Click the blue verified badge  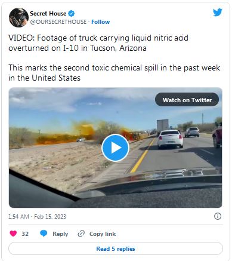click(71, 14)
